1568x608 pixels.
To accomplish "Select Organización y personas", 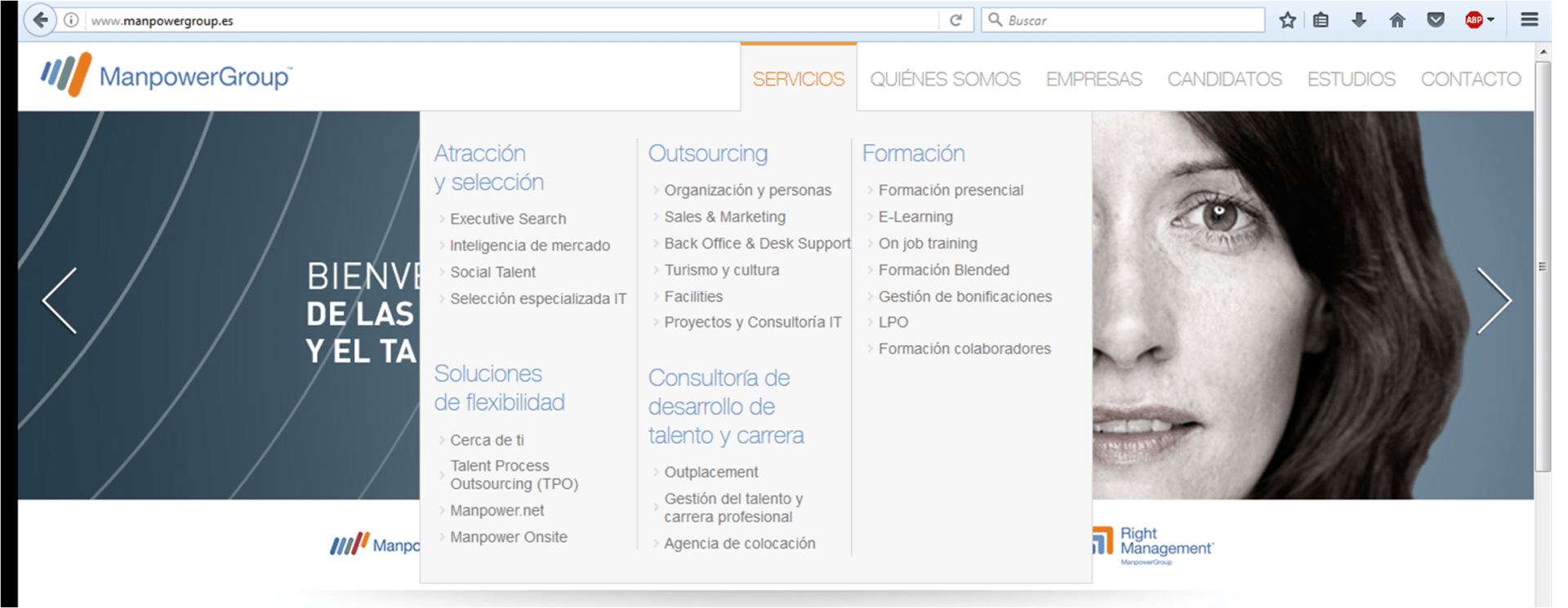I will pos(747,190).
